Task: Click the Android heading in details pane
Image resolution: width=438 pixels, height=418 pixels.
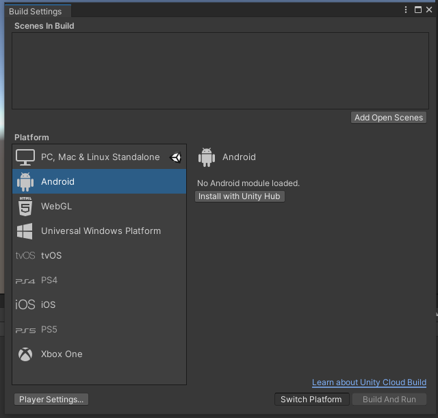Action: tap(239, 157)
